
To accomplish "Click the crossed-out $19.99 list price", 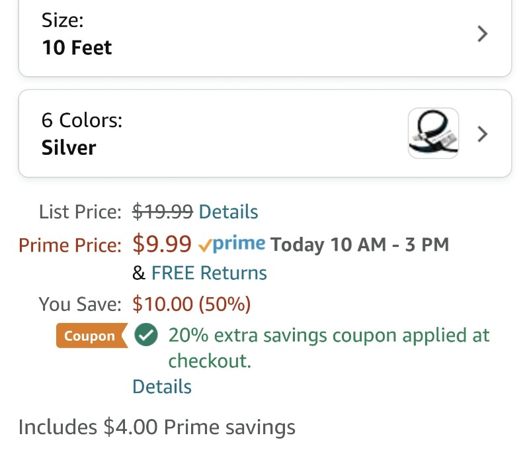I will [163, 212].
